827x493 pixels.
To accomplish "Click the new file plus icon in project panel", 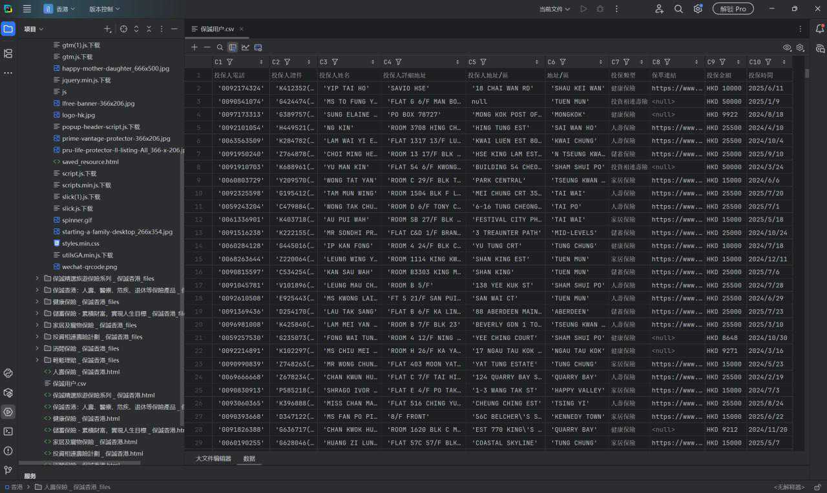I will 108,29.
